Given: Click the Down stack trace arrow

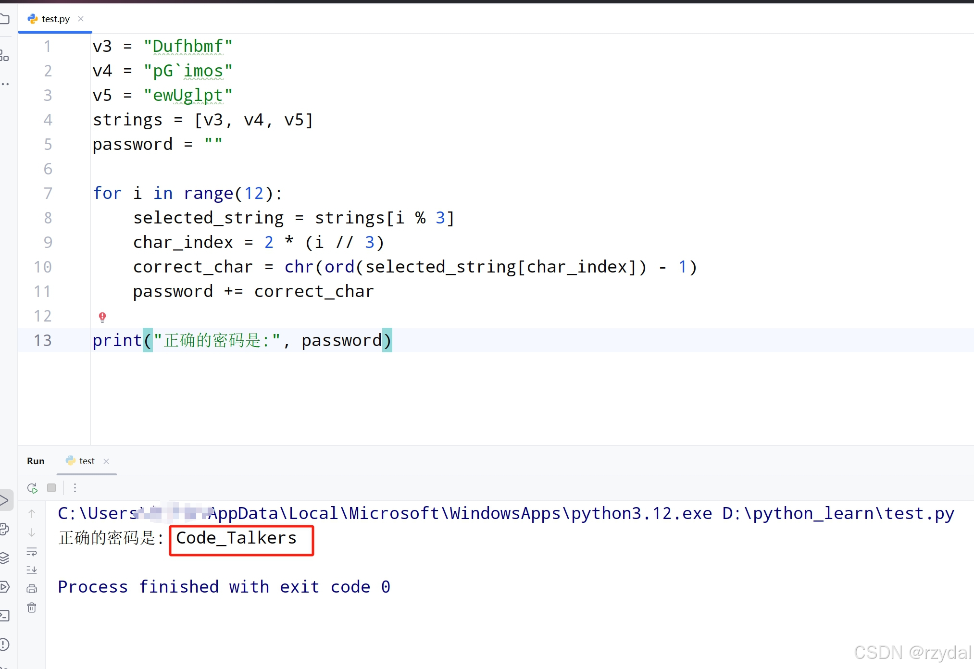Looking at the screenshot, I should pos(32,533).
